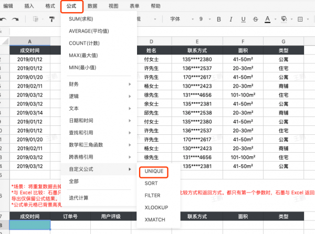Select column E header
The height and width of the screenshot is (234, 315).
(x=197, y=41)
